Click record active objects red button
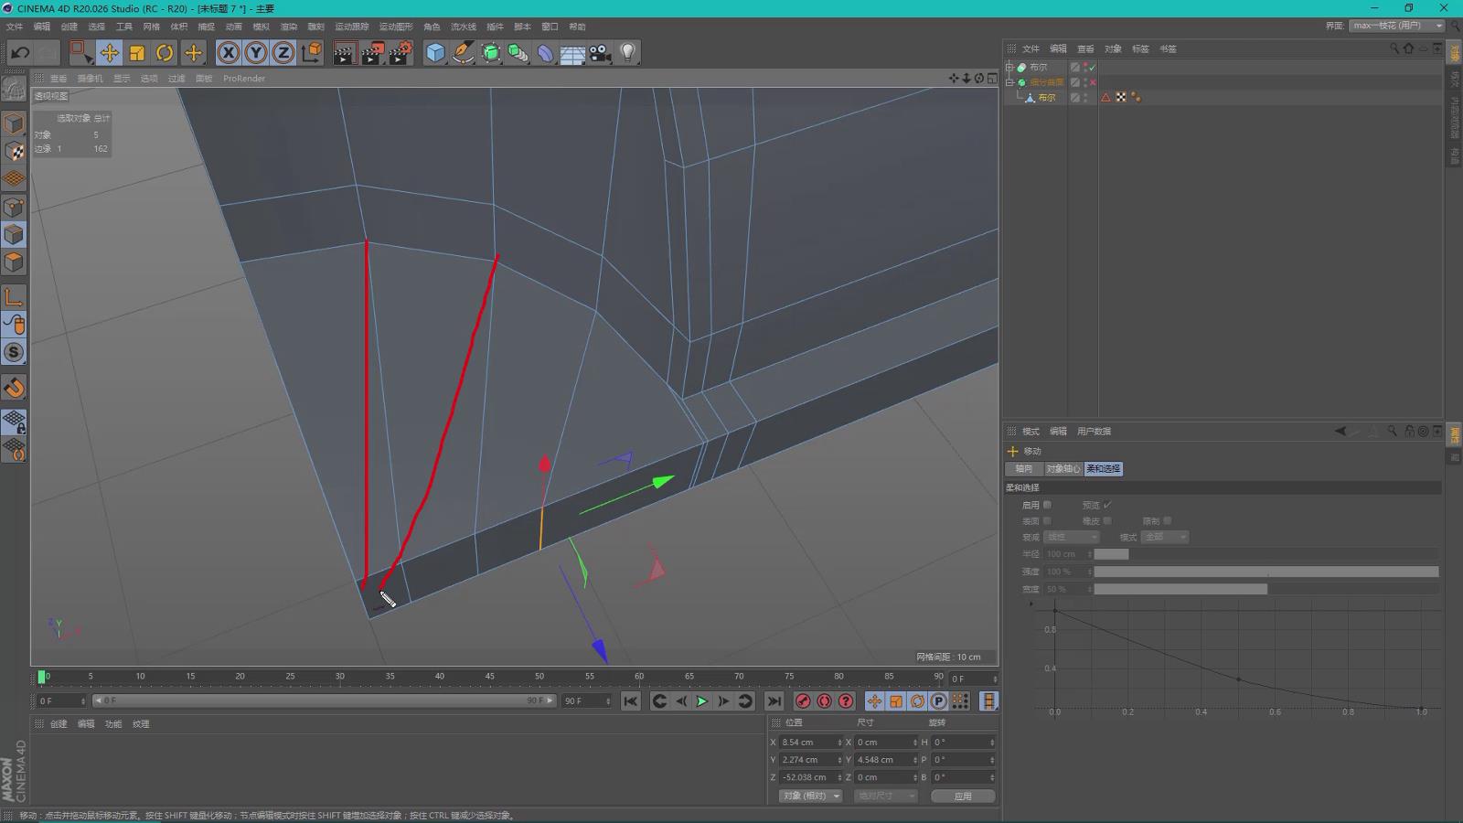This screenshot has height=823, width=1463. coord(803,701)
